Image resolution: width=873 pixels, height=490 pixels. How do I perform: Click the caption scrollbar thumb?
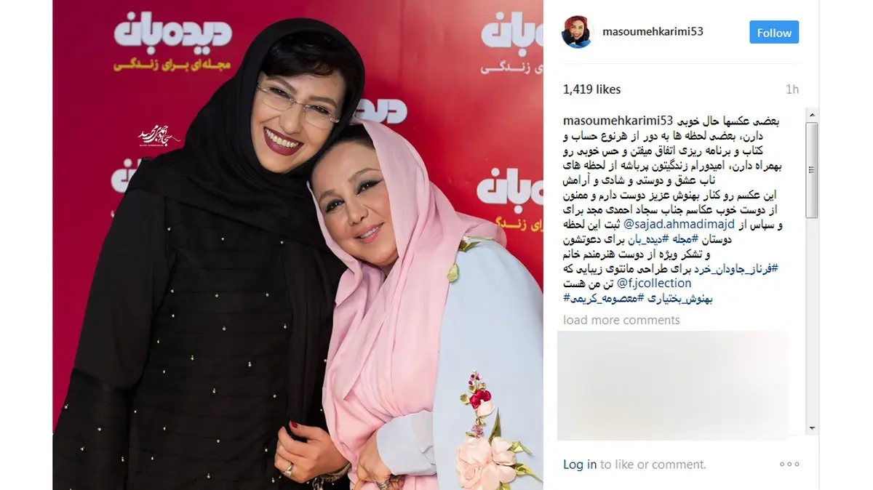[813, 170]
